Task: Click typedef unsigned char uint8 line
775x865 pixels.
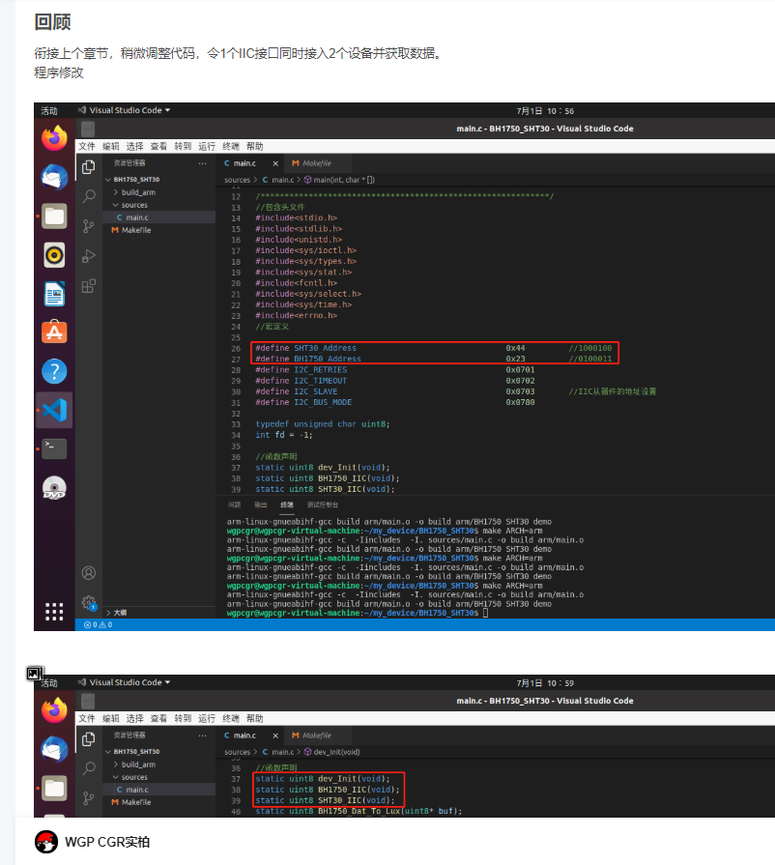Action: [x=323, y=423]
